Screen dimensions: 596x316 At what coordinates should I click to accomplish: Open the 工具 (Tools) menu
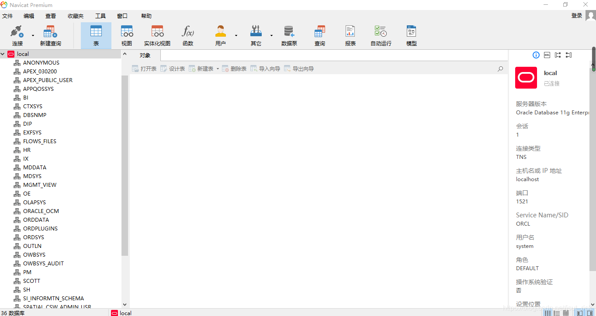(100, 16)
